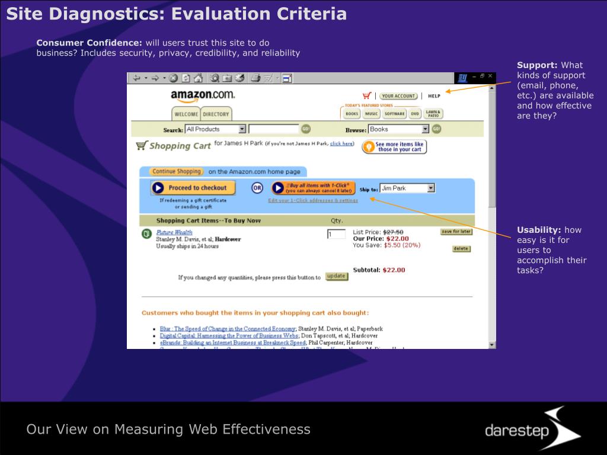
Task: Open the eBrands book link
Action: 233,343
